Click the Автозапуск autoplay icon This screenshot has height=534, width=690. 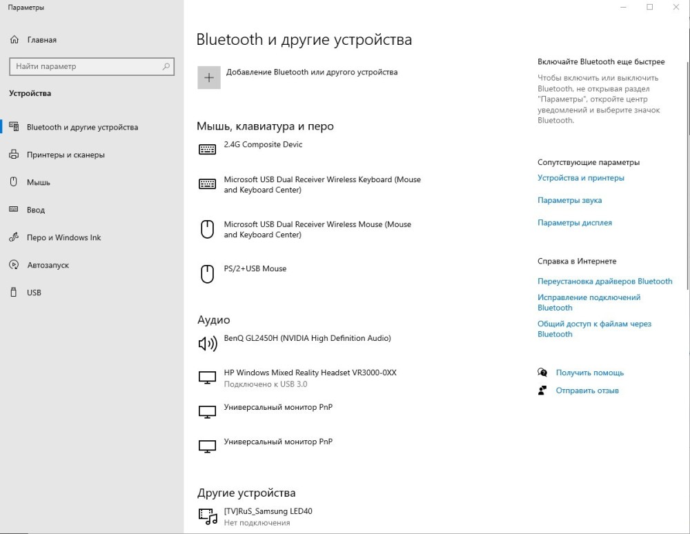click(x=14, y=265)
